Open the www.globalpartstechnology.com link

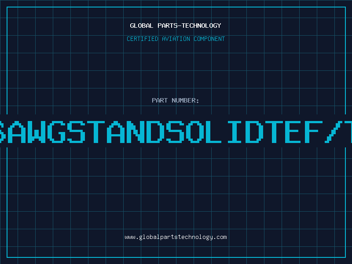click(176, 237)
